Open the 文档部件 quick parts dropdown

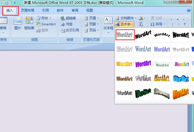pos(136,18)
